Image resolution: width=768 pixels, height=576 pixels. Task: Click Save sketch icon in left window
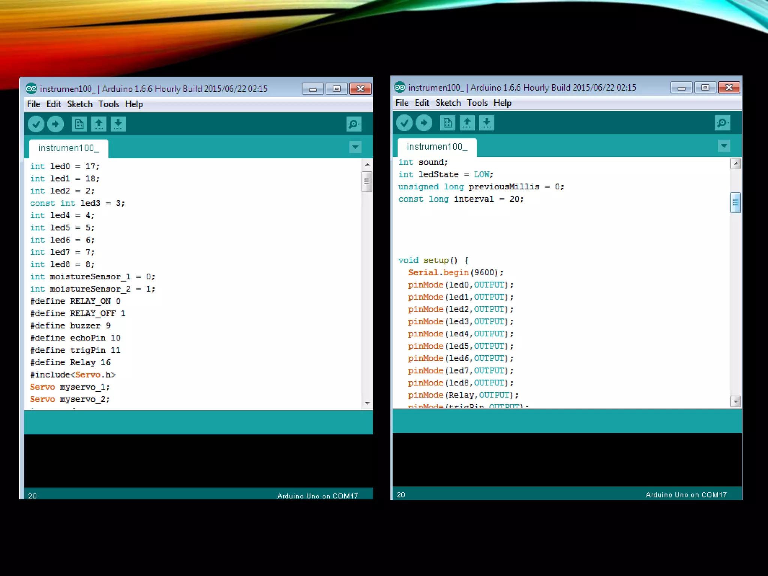pyautogui.click(x=118, y=124)
